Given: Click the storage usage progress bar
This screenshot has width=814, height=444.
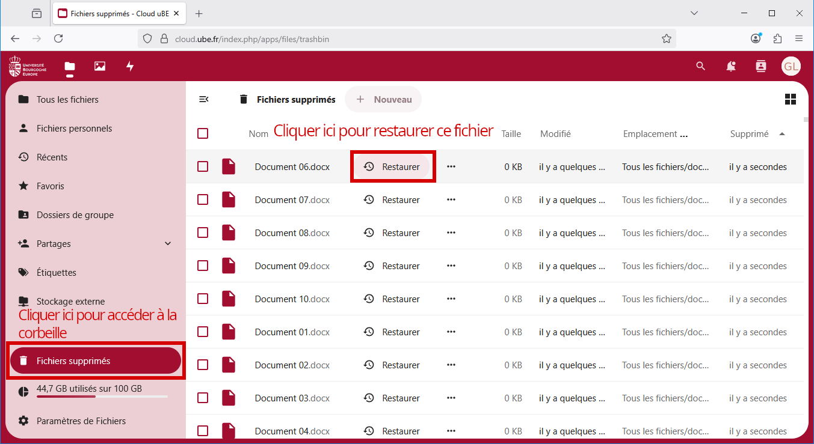Looking at the screenshot, I should 102,397.
